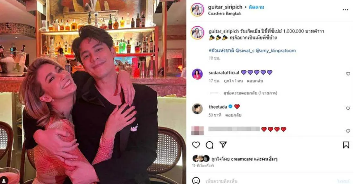Open the three-dot more options menu

(345, 10)
